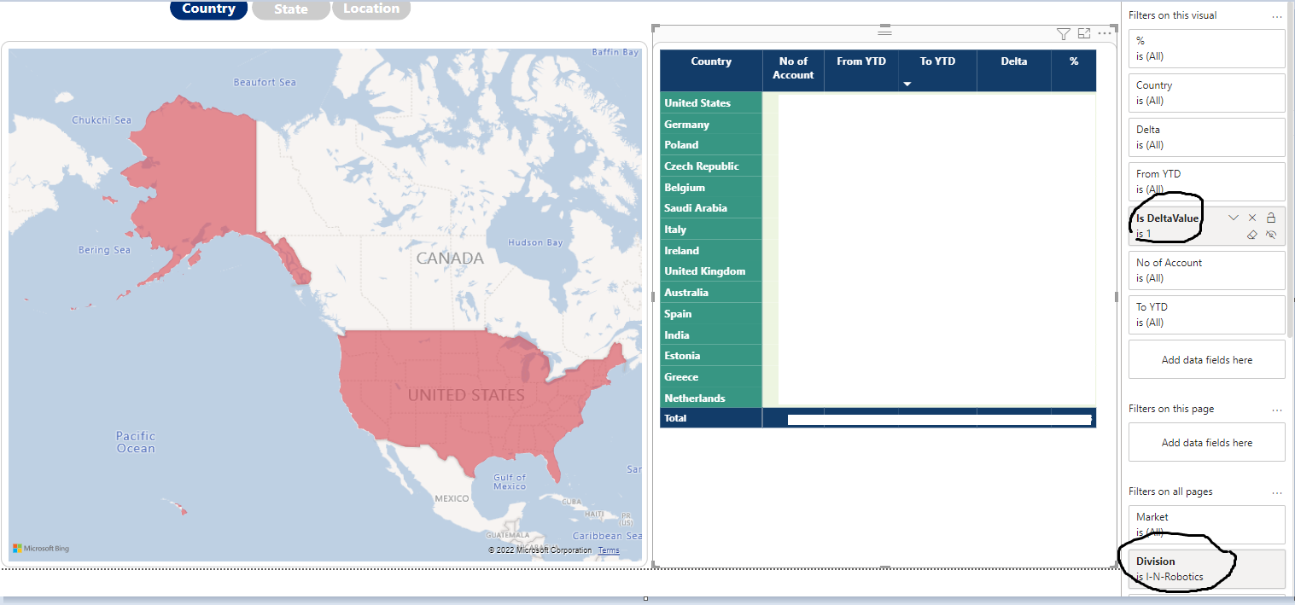
Task: Clear the Is DeltaValue filter with eraser
Action: (x=1252, y=235)
